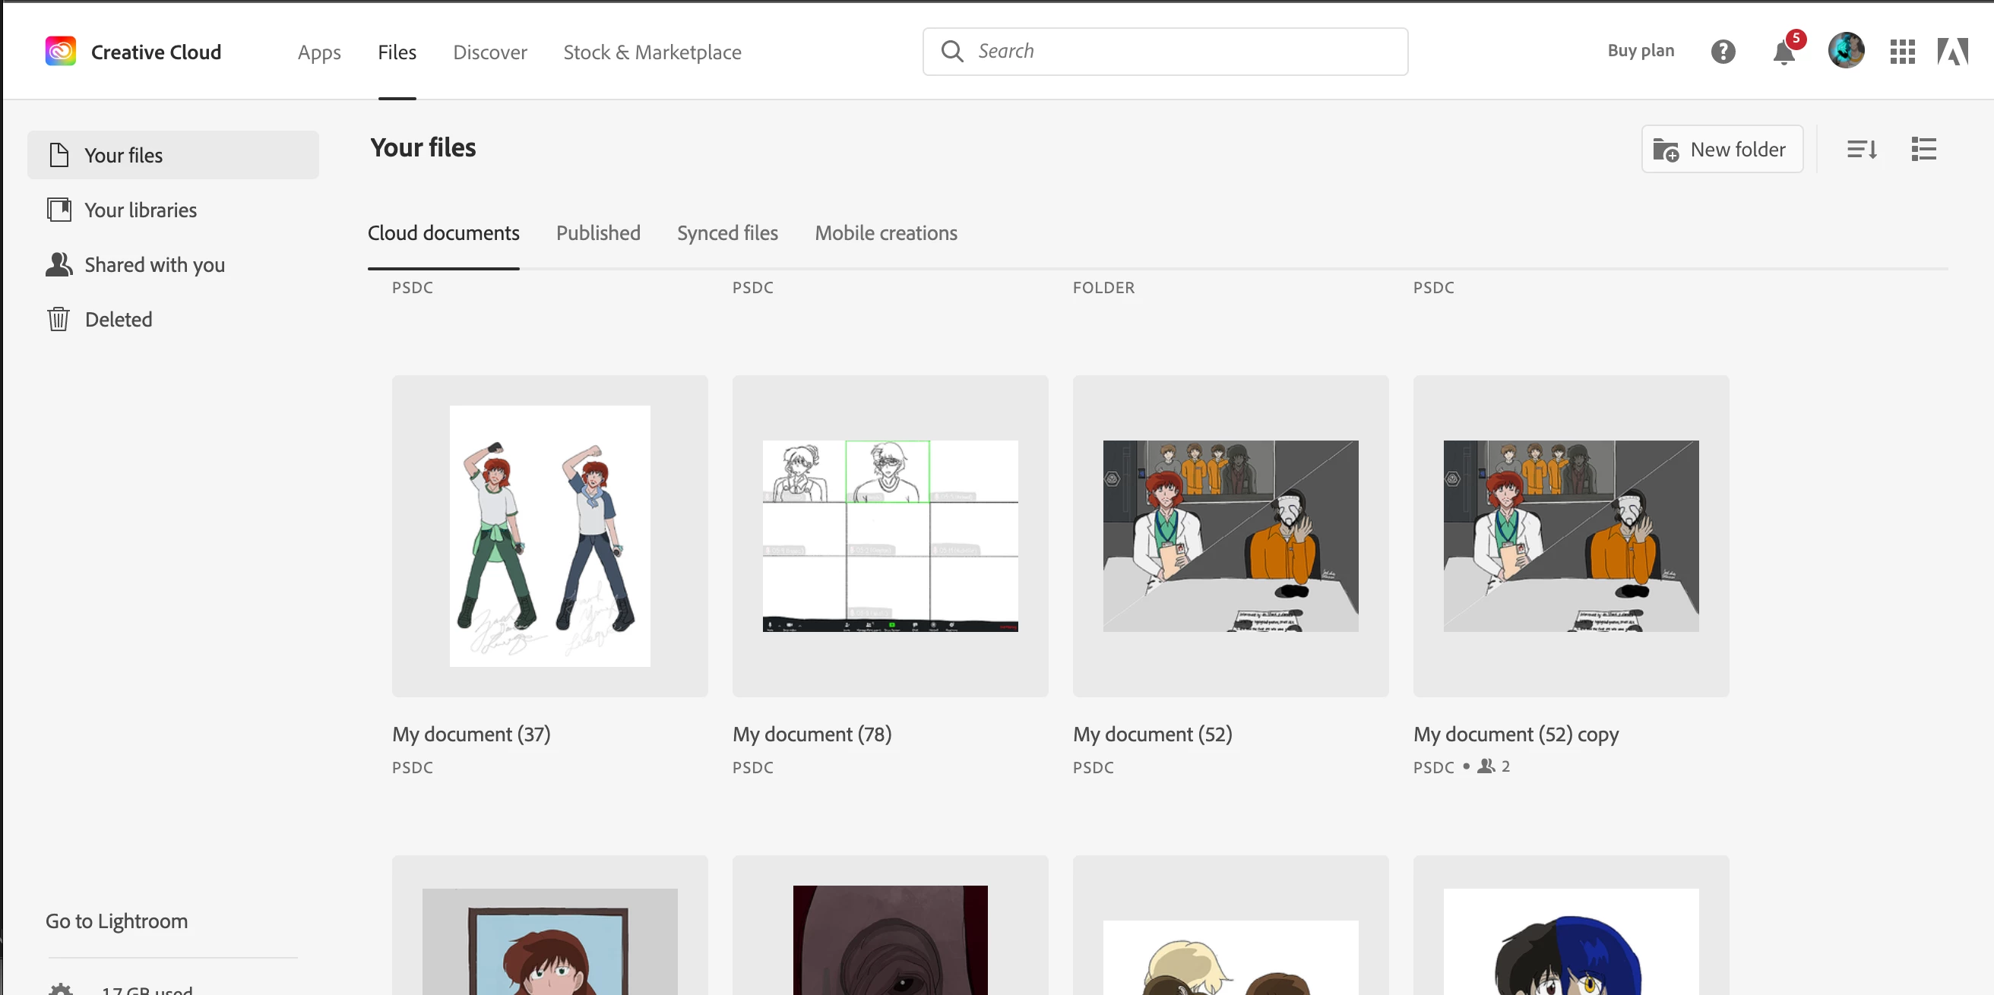1994x995 pixels.
Task: Open My document (37) thumbnail
Action: coord(549,535)
